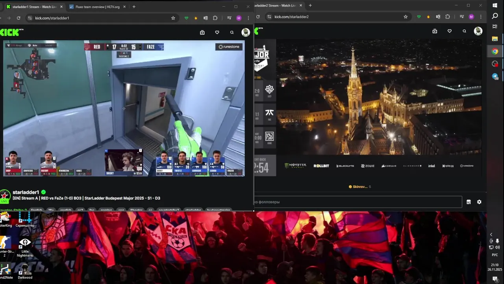Open Telegram from the taskbar

(x=495, y=77)
